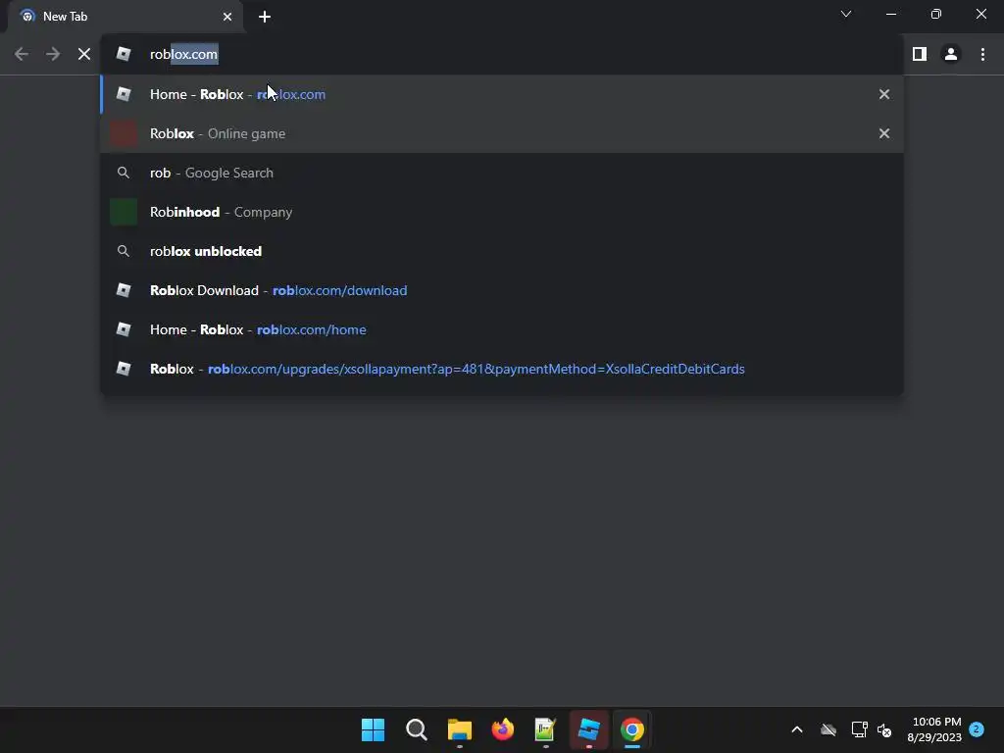Screen dimensions: 1004x753
Task: Open a new tab with plus button
Action: coord(265,17)
